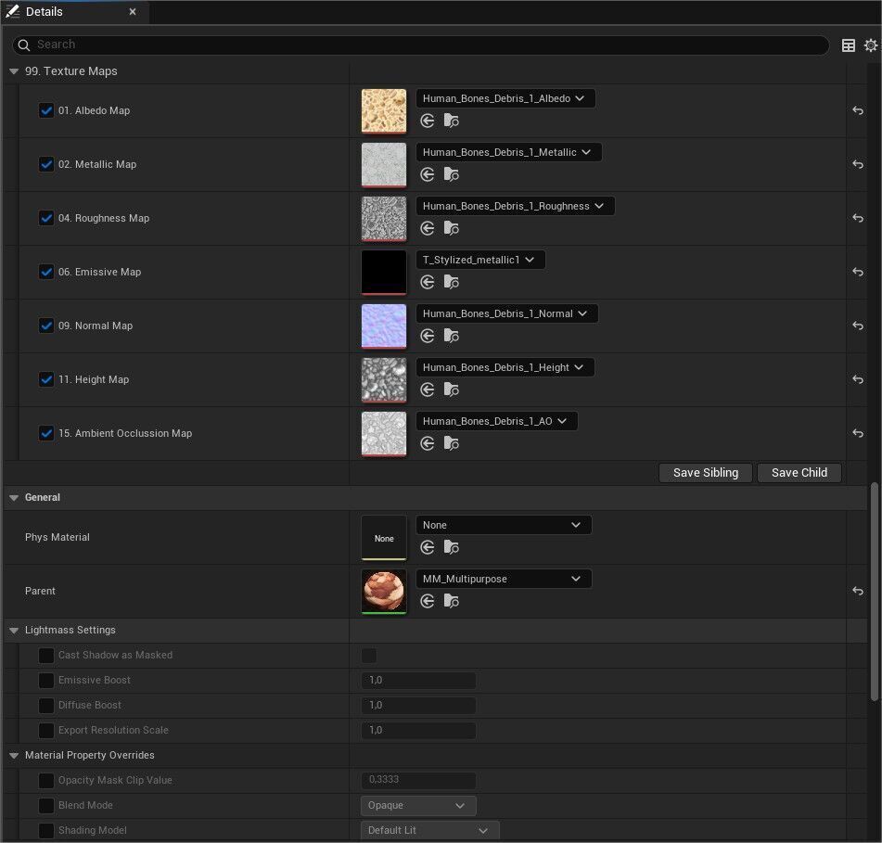Screen dimensions: 882x843
Task: Reset Emissive Map to default value
Action: coord(857,272)
